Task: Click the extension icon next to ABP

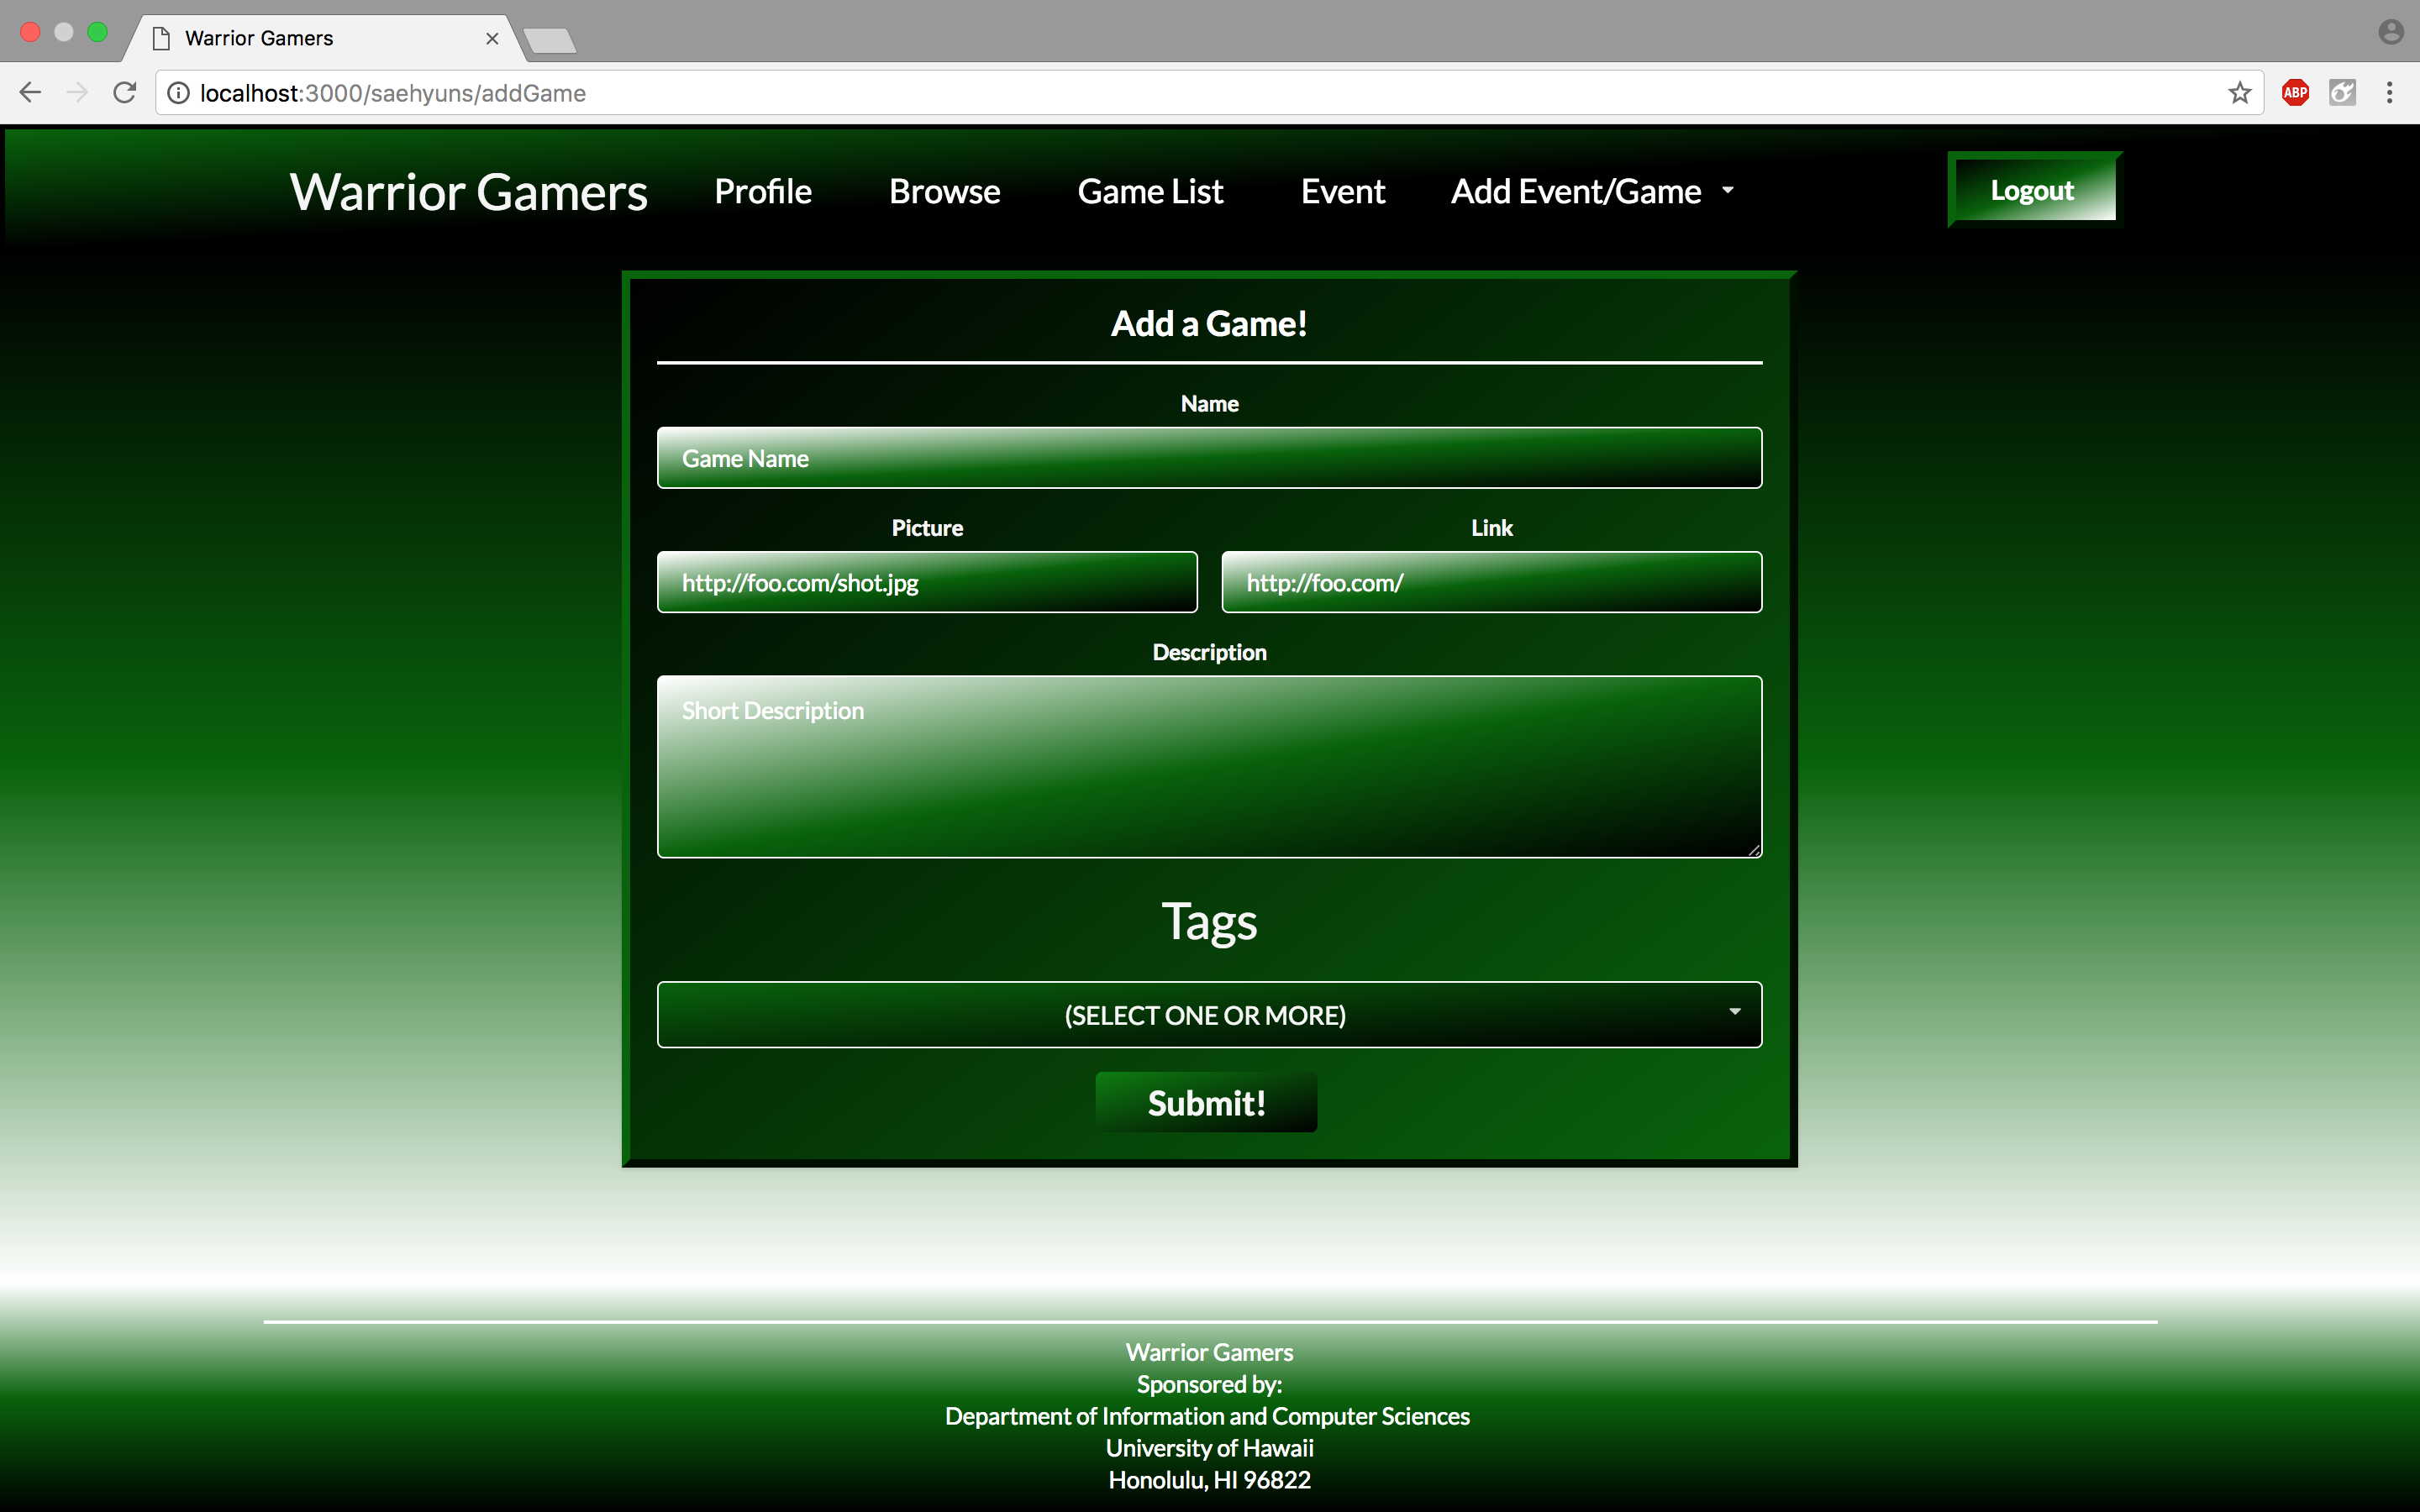Action: tap(2343, 93)
